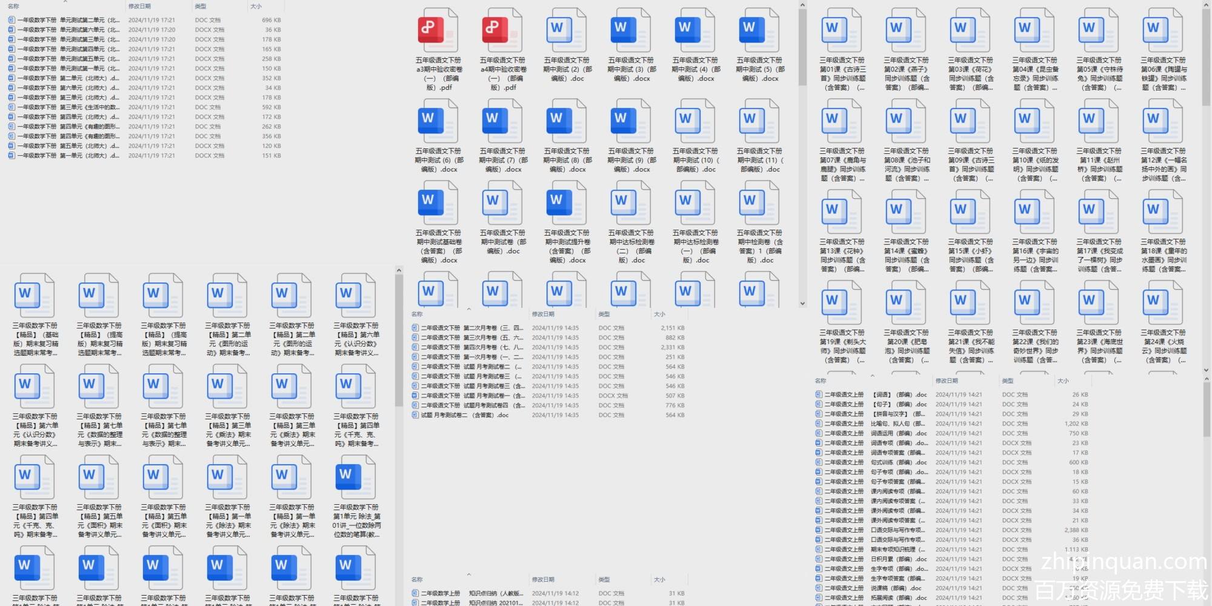Screen dimensions: 1212x606
Task: Click 名称 header in 二年级数学上册 list
Action: click(x=417, y=579)
